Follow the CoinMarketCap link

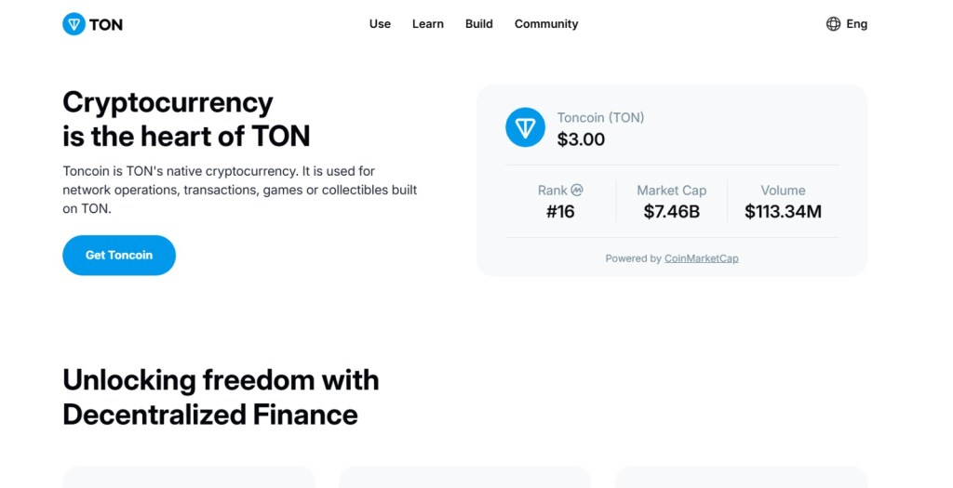coord(701,258)
